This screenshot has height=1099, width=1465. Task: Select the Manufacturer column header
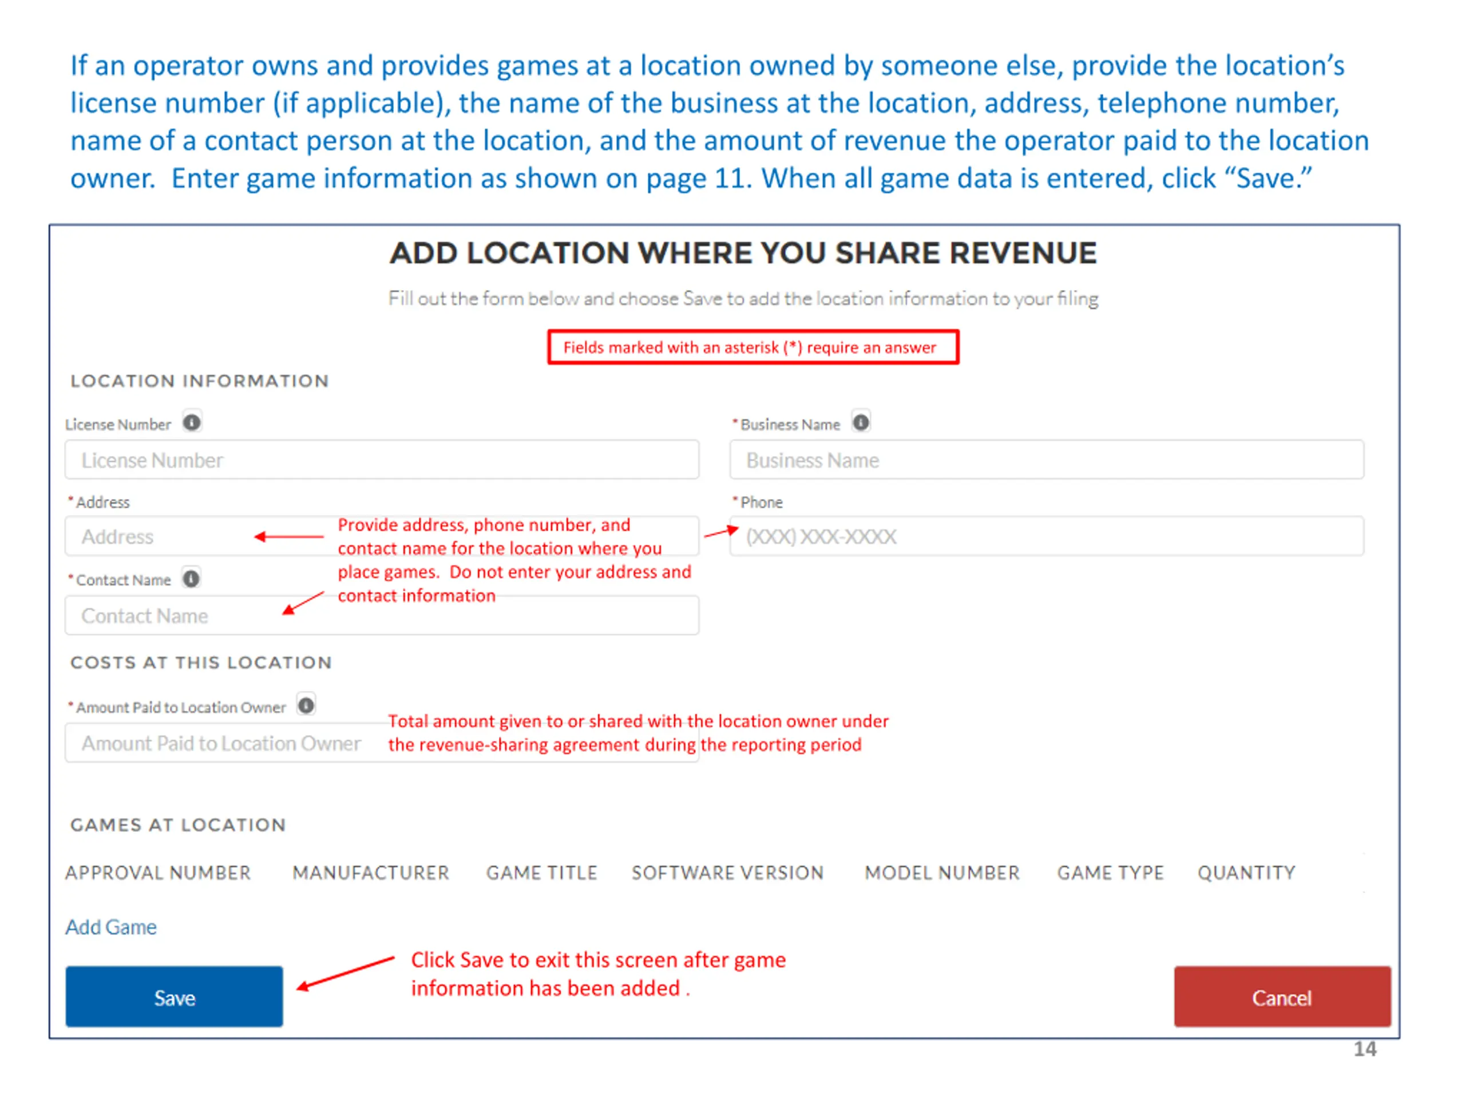[x=371, y=872]
